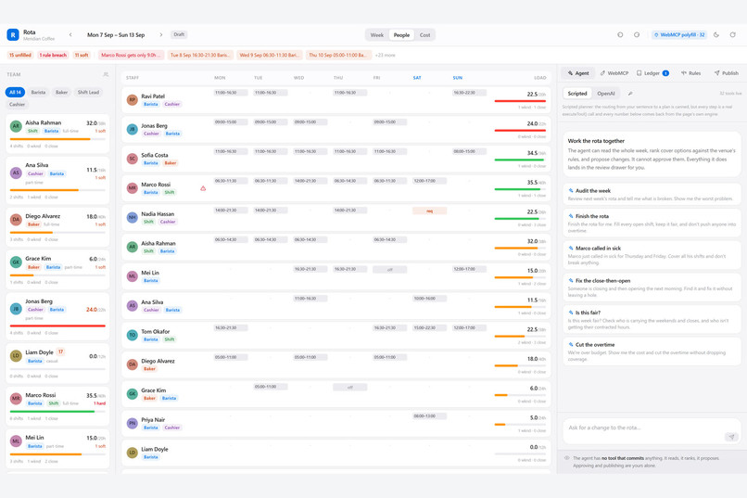
Task: Click the blue Ledger count badge
Action: [x=665, y=73]
